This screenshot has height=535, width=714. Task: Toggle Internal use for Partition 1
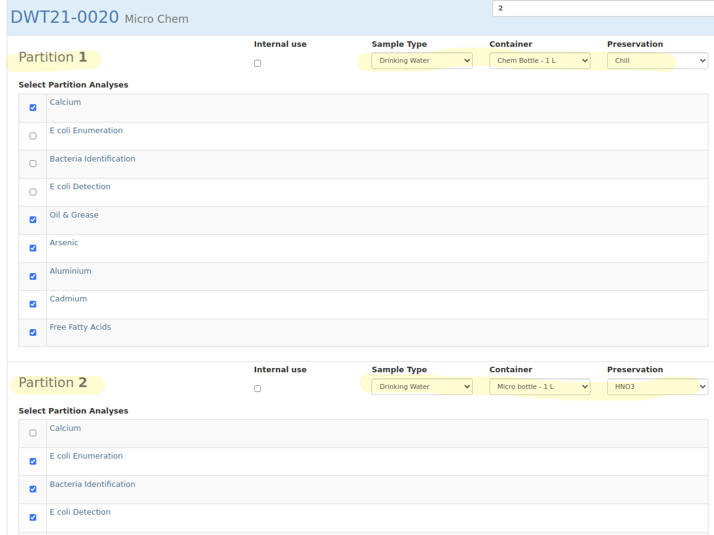point(257,63)
